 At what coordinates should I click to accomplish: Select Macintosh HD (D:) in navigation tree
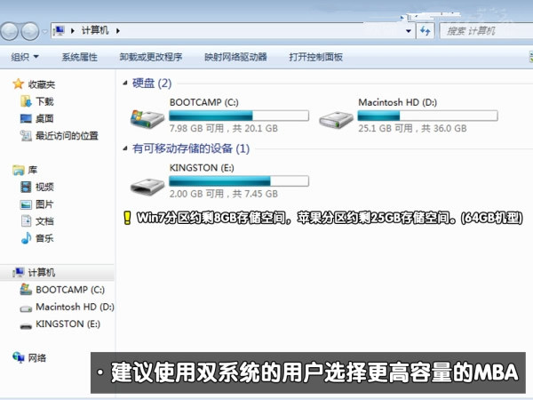(75, 307)
